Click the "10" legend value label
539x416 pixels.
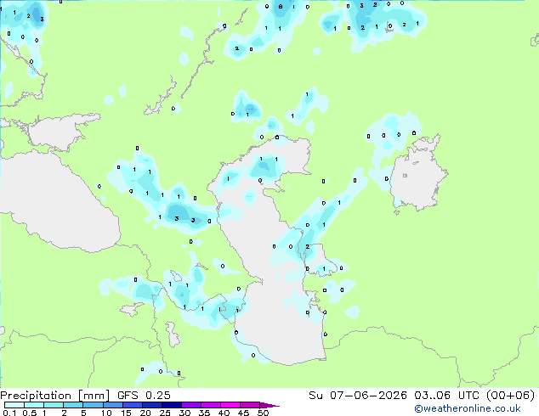[x=106, y=413]
